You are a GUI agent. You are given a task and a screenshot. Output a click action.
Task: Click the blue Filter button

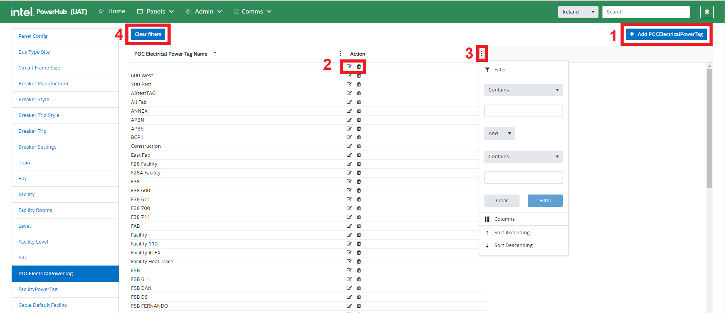[x=545, y=201]
